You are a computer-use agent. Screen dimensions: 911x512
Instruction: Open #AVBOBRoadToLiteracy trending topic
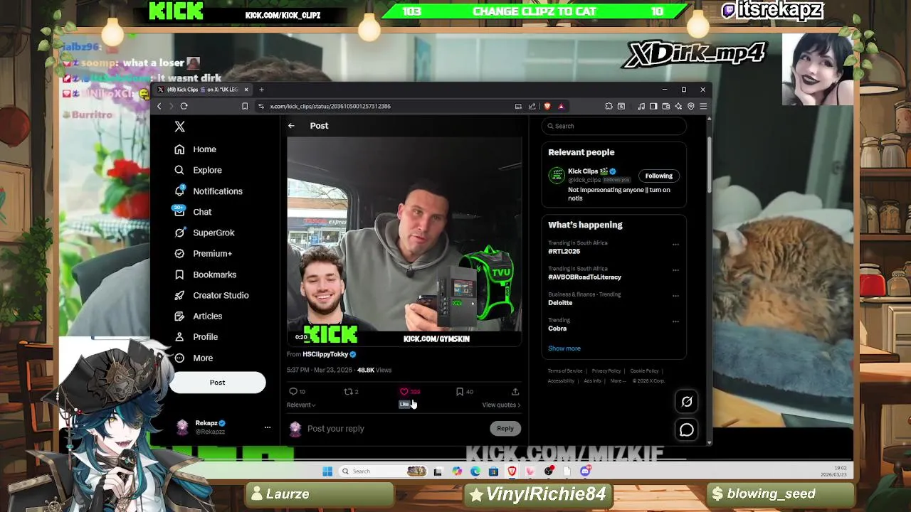coord(584,277)
